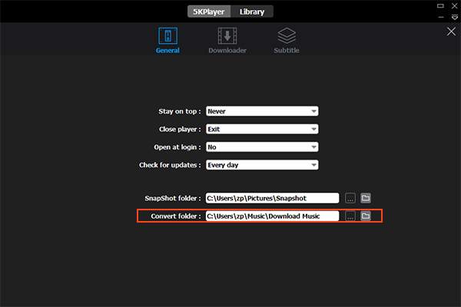This screenshot has height=307, width=461.
Task: Switch to the Downloader settings tab
Action: 227,41
